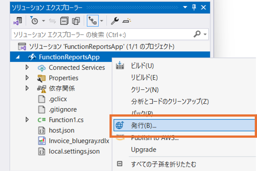Click the local.settings.json braces icon
This screenshot has width=257, height=171.
(42, 151)
